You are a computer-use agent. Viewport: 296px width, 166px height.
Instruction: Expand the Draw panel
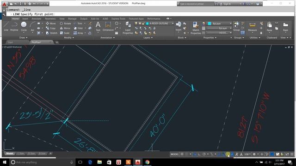point(23,38)
